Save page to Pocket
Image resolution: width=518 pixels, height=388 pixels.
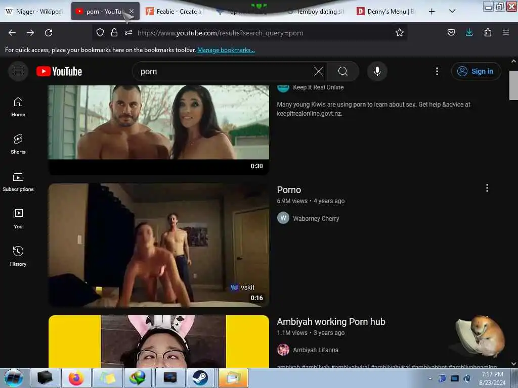point(451,32)
